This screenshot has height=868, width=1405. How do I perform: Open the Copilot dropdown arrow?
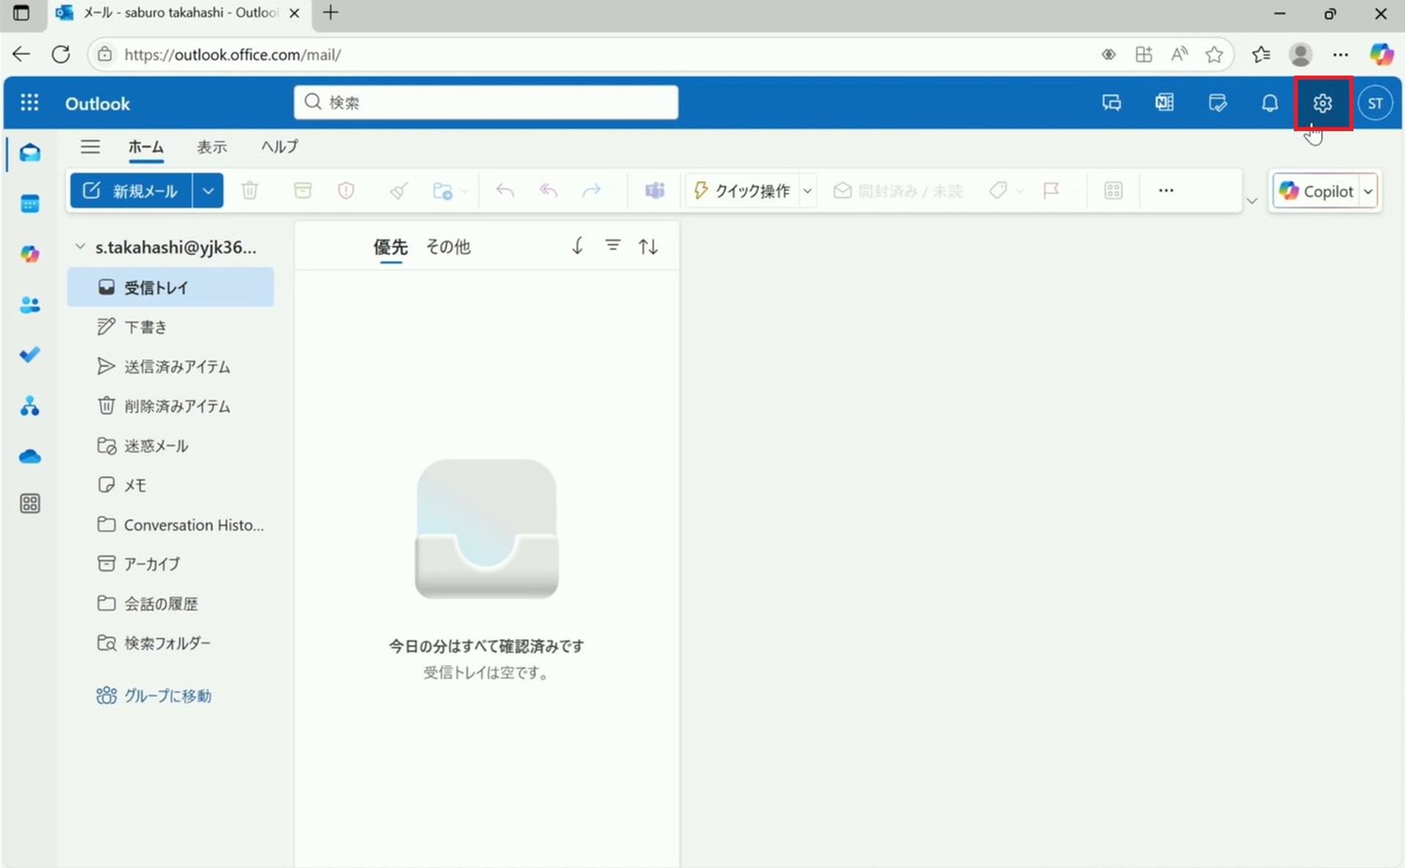1368,192
